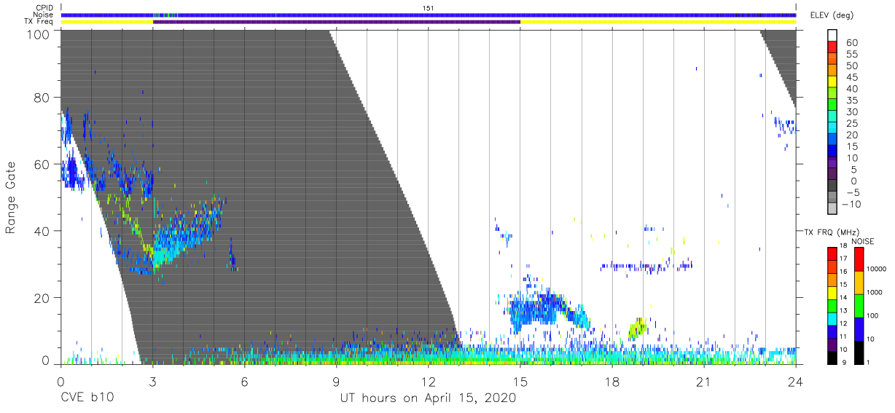The height and width of the screenshot is (413, 895).
Task: Click the 'ELEV (deg)' colorbar title
Action: click(832, 15)
